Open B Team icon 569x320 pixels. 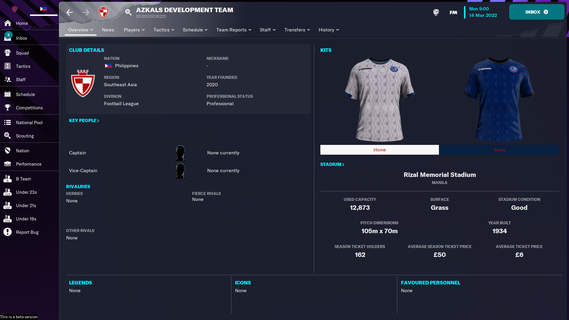pos(8,179)
